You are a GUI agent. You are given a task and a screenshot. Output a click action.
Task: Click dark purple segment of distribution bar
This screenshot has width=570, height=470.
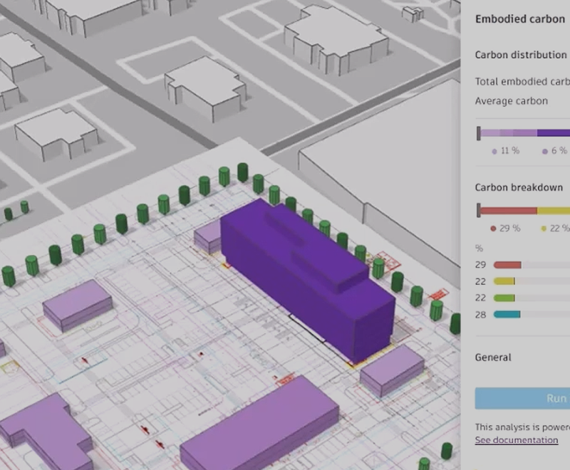[553, 132]
